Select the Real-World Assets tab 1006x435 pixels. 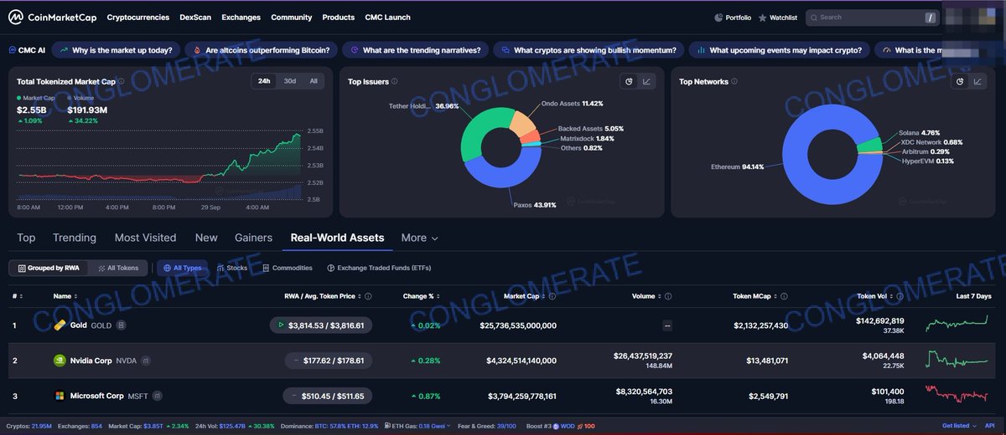point(337,238)
